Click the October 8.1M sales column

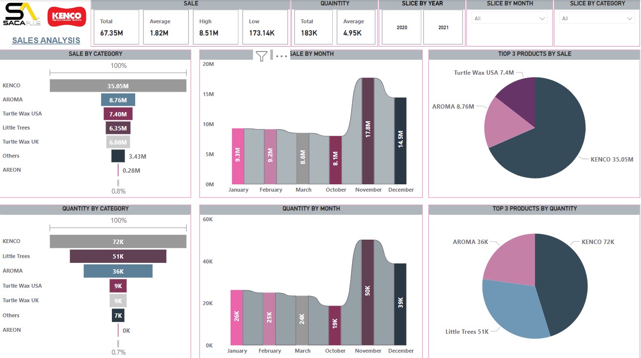click(x=336, y=160)
